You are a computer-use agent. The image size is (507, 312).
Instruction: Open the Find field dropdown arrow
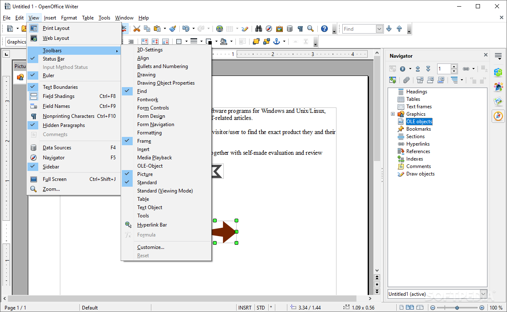click(x=379, y=29)
